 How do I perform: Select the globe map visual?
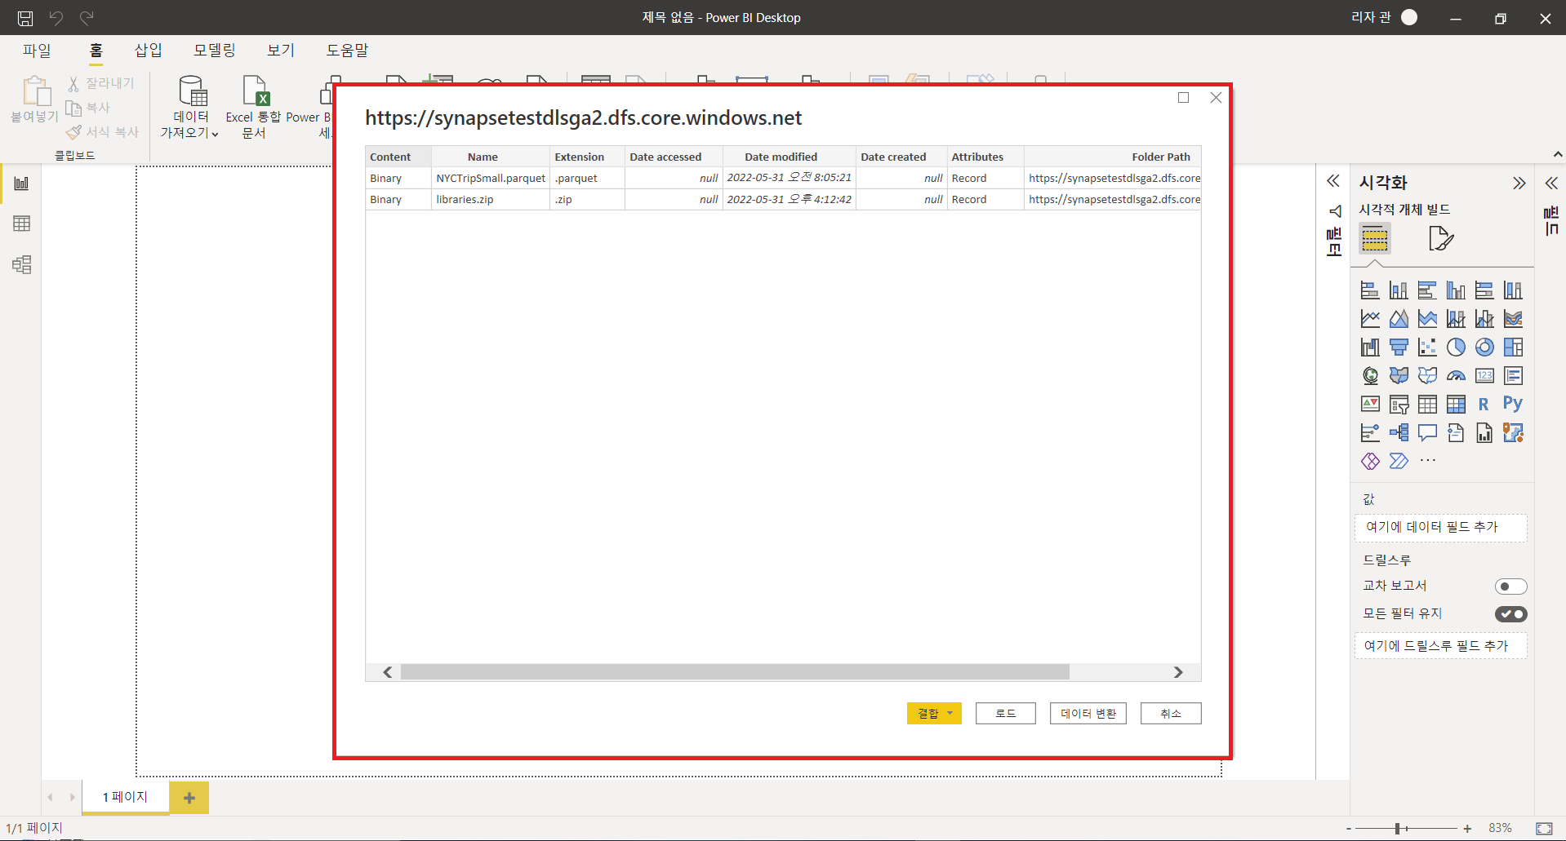[1370, 376]
